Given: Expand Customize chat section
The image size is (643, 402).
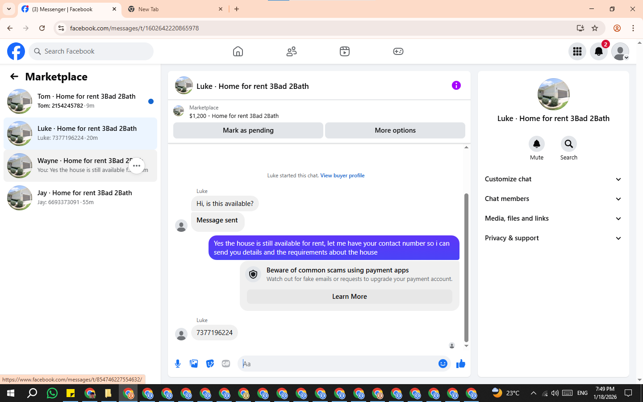Looking at the screenshot, I should coord(553,179).
